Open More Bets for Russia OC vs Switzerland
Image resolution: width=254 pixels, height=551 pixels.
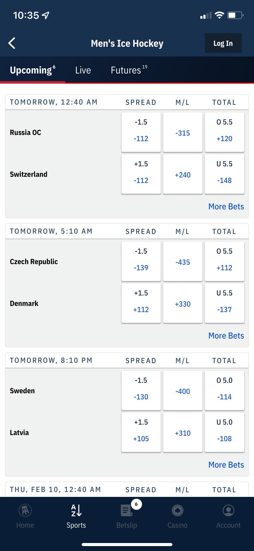click(x=226, y=207)
